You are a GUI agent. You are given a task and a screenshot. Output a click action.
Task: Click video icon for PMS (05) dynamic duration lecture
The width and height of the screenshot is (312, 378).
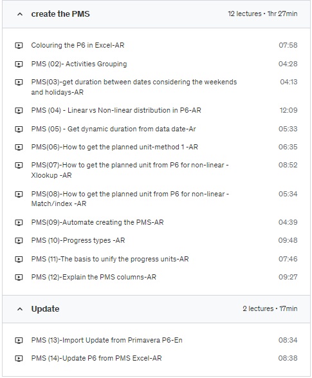point(19,129)
